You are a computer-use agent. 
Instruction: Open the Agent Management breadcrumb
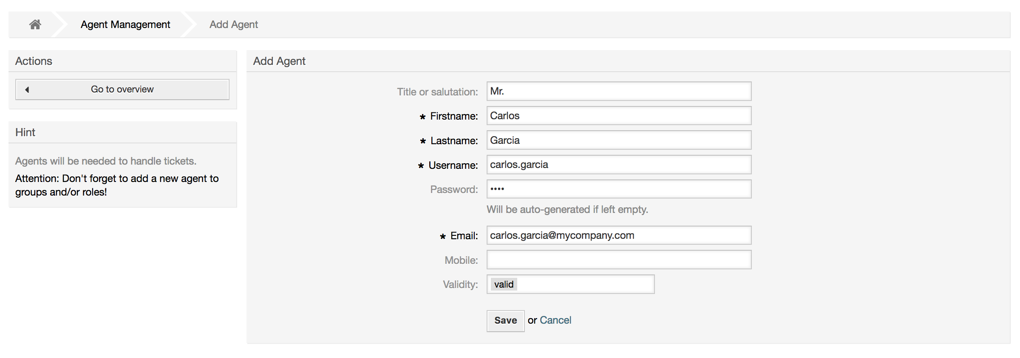pyautogui.click(x=125, y=25)
